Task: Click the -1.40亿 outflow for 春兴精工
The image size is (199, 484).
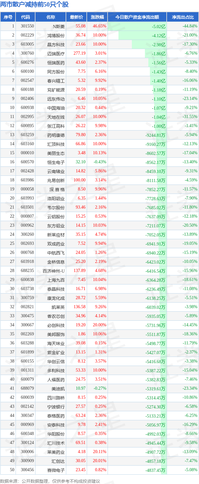Action: click(x=159, y=81)
